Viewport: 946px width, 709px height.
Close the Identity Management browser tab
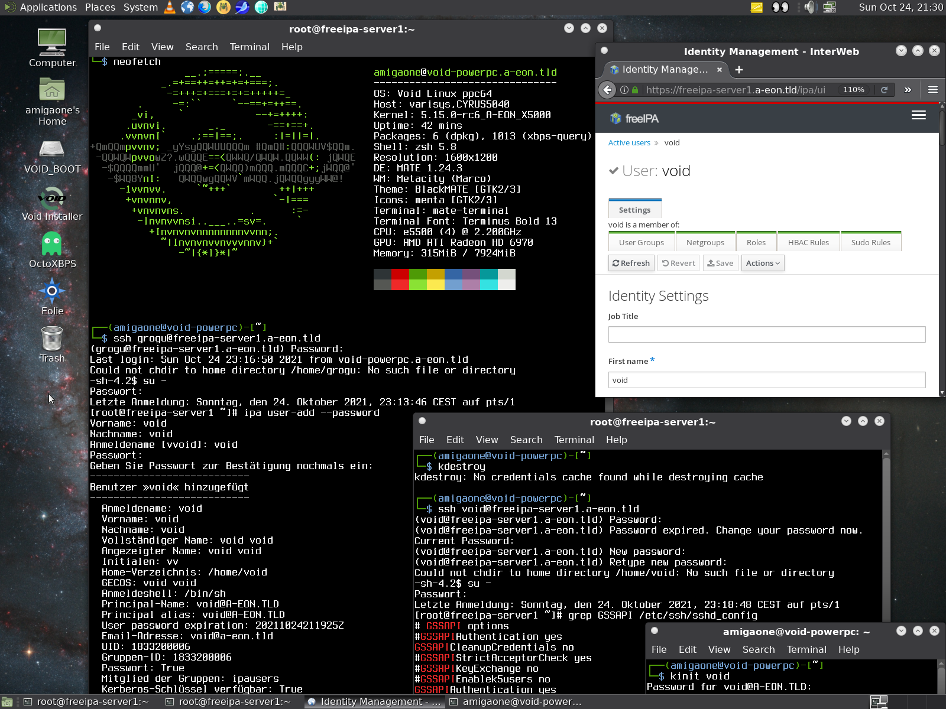720,70
